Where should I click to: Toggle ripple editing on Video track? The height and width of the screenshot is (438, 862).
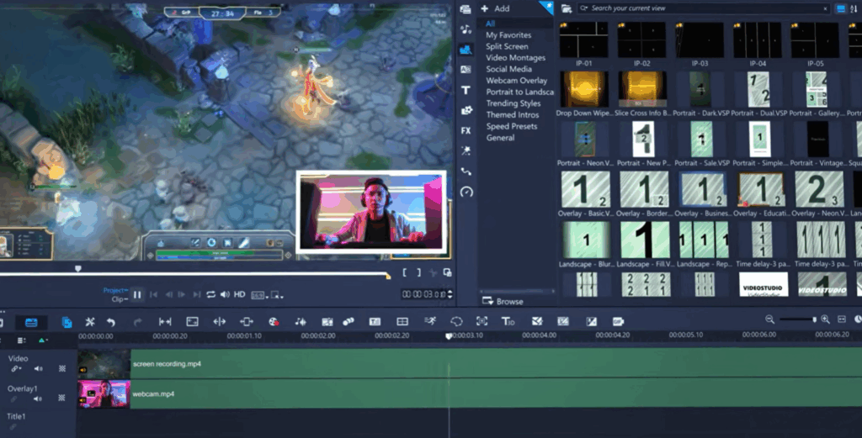click(16, 369)
